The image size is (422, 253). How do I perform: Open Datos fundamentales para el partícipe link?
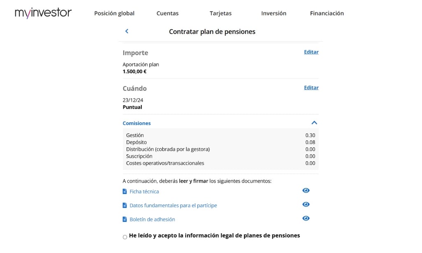tap(173, 205)
